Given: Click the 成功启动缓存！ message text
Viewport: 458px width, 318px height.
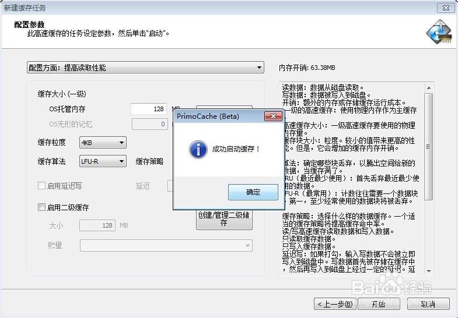Looking at the screenshot, I should [236, 149].
